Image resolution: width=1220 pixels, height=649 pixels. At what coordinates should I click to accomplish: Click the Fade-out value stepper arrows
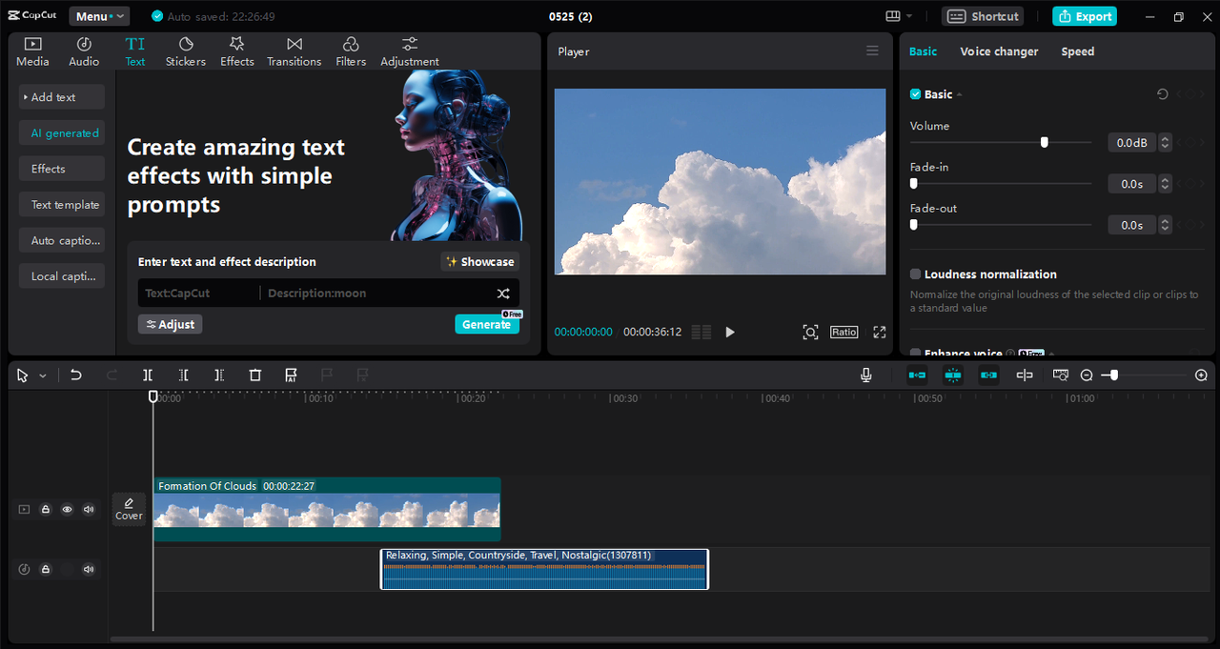click(x=1165, y=225)
